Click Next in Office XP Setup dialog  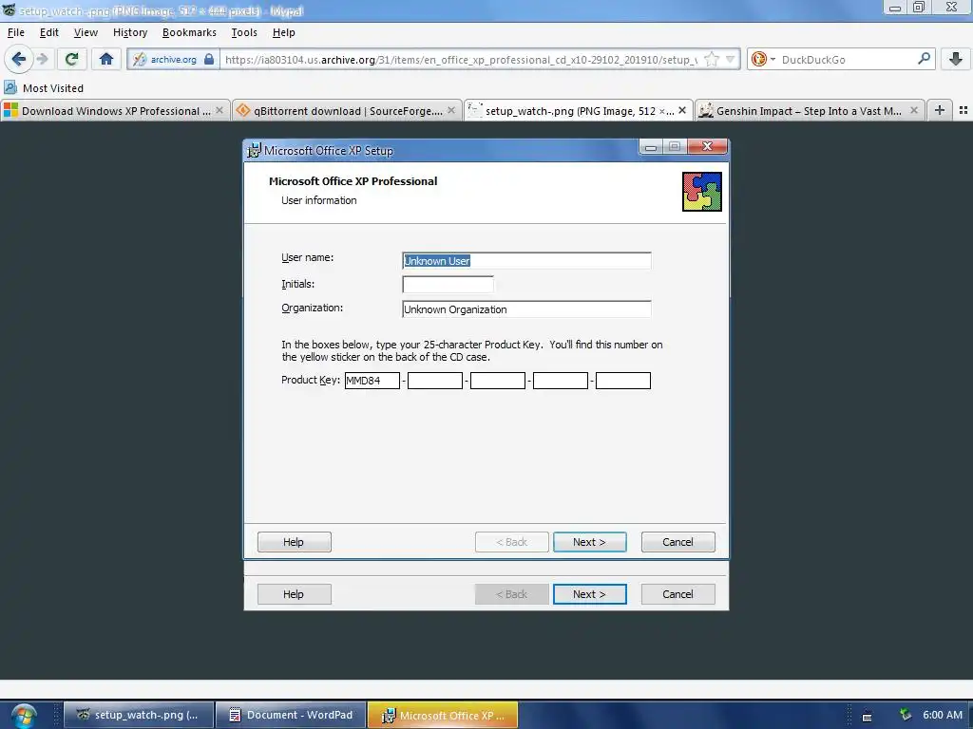(589, 542)
